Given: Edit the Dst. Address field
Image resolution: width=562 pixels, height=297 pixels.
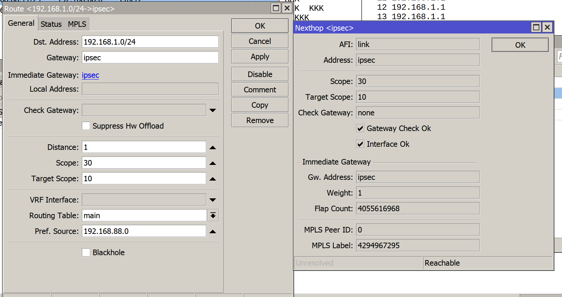Looking at the screenshot, I should coord(150,42).
